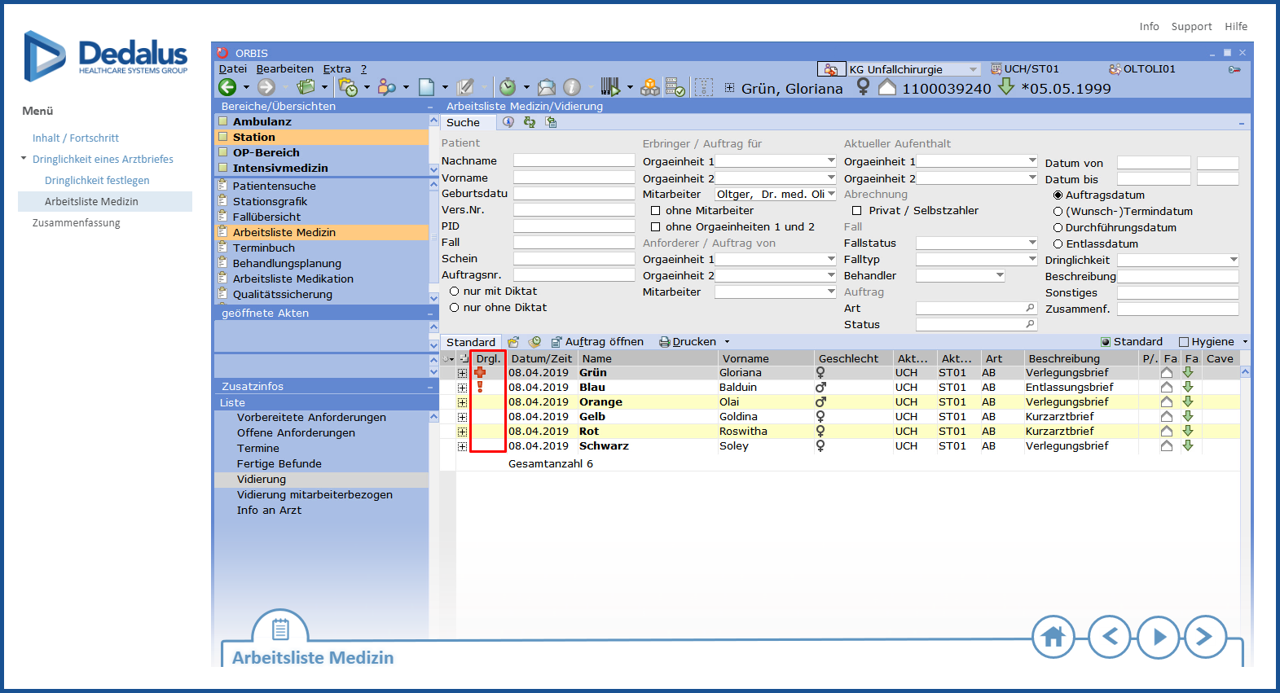This screenshot has width=1280, height=693.
Task: Expand the row for patient Orange
Action: pyautogui.click(x=462, y=402)
